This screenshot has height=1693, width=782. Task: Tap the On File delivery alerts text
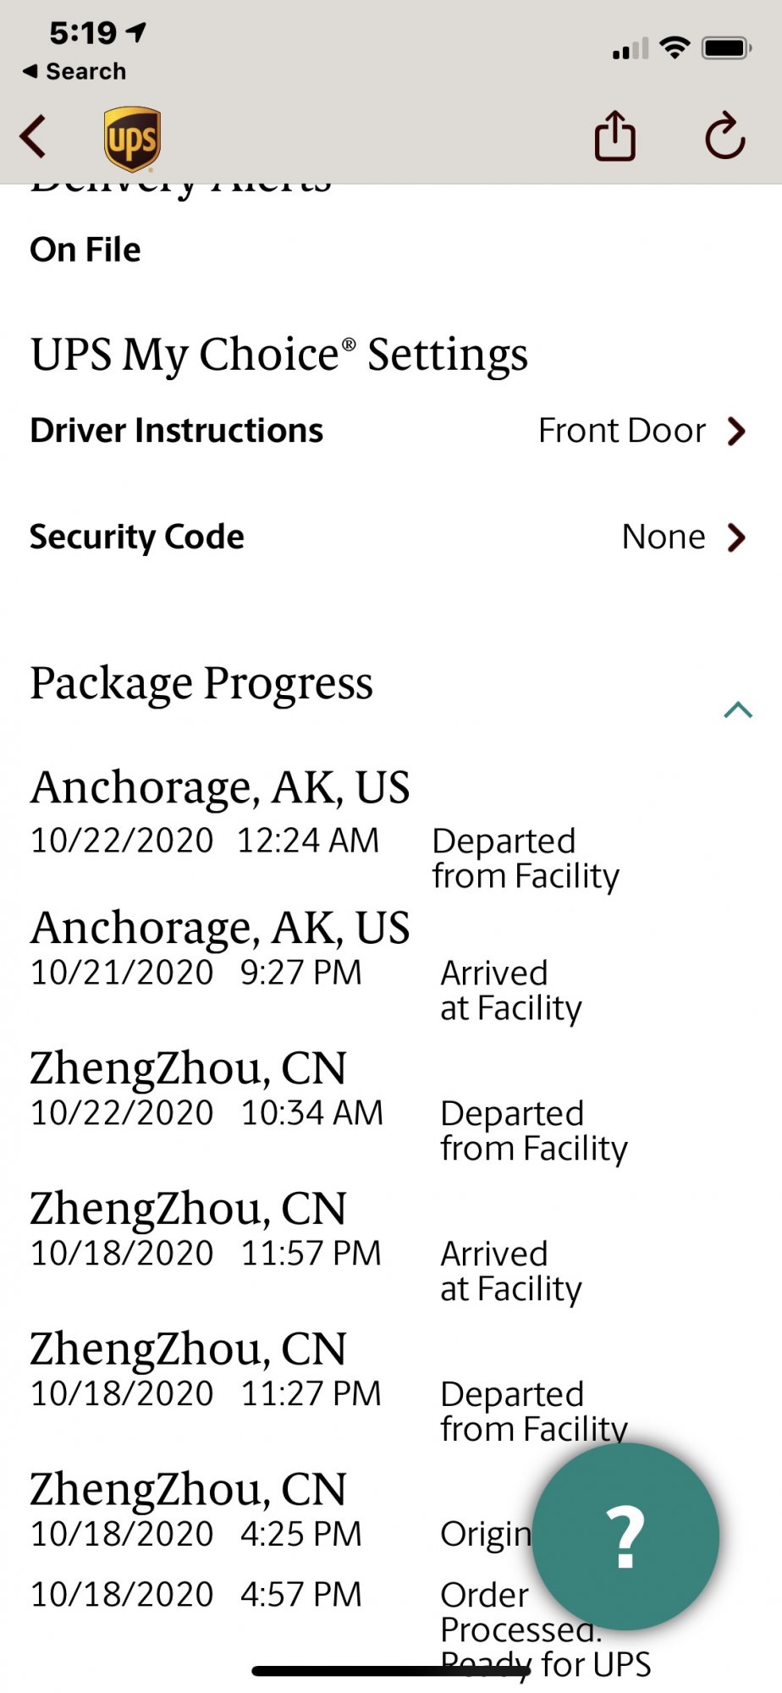[85, 250]
